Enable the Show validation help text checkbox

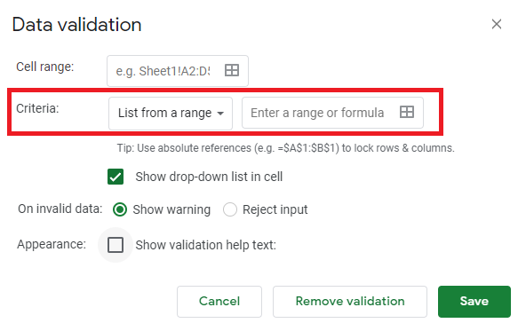click(x=116, y=245)
